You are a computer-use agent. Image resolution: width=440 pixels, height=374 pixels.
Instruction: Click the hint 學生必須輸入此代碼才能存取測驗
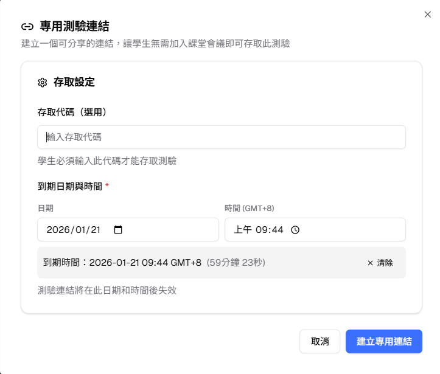[107, 161]
